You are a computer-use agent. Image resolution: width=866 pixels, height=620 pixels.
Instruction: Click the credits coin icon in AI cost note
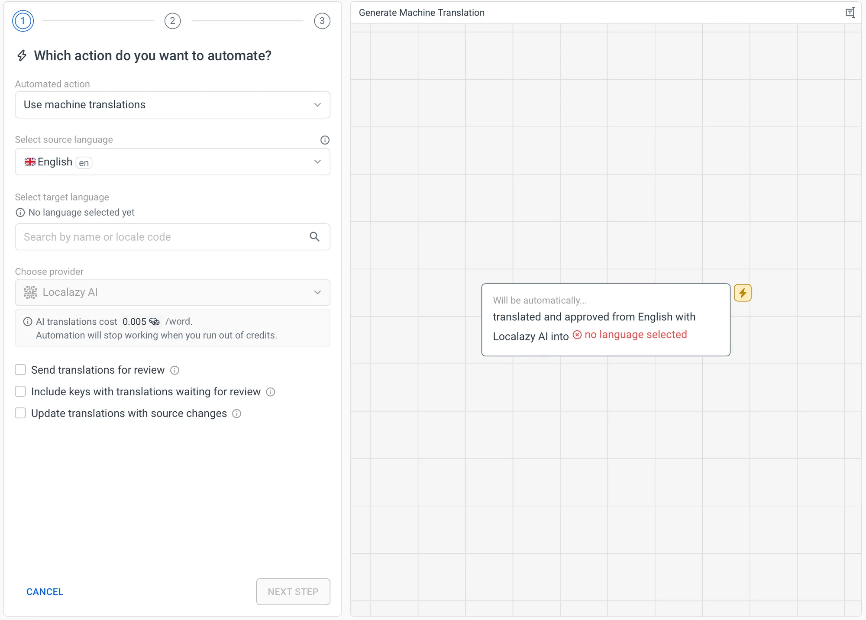coord(155,322)
